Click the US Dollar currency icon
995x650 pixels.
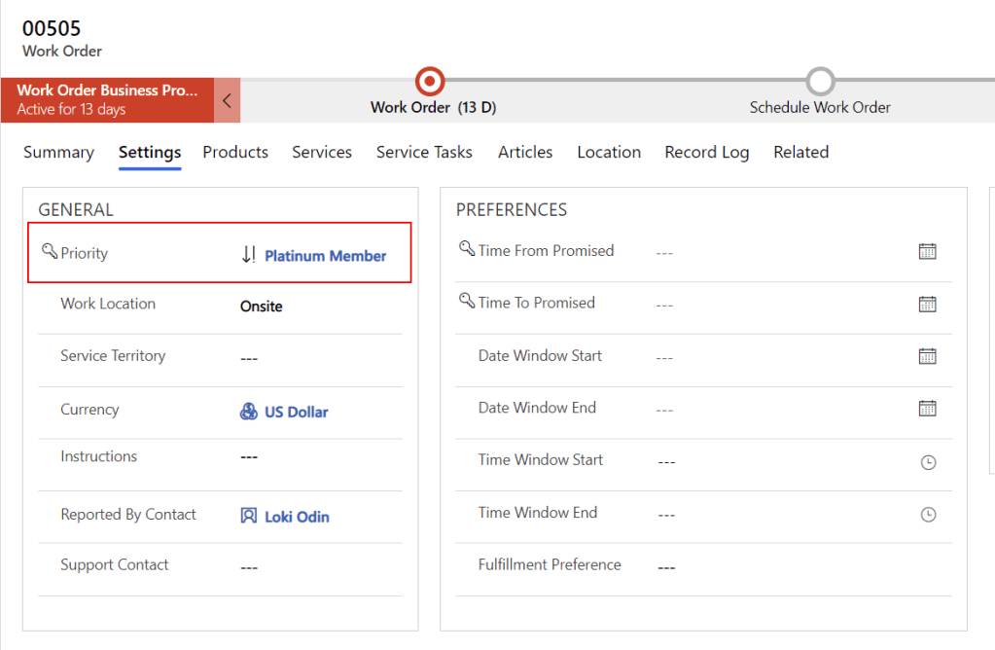249,412
